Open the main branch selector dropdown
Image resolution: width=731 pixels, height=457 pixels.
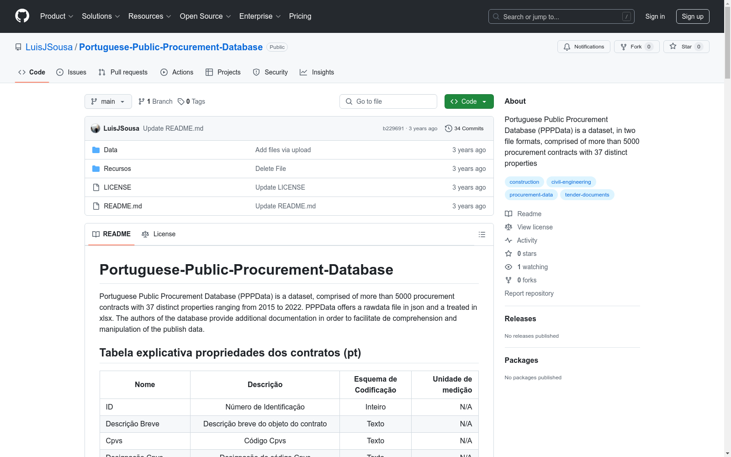coord(108,101)
